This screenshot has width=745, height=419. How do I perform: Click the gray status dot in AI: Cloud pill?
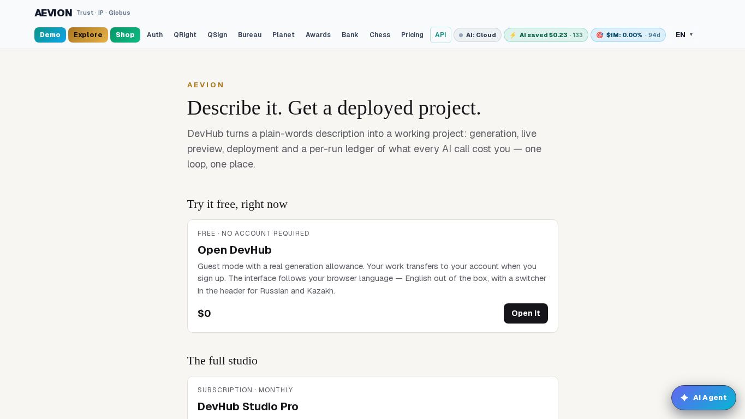[x=461, y=35]
